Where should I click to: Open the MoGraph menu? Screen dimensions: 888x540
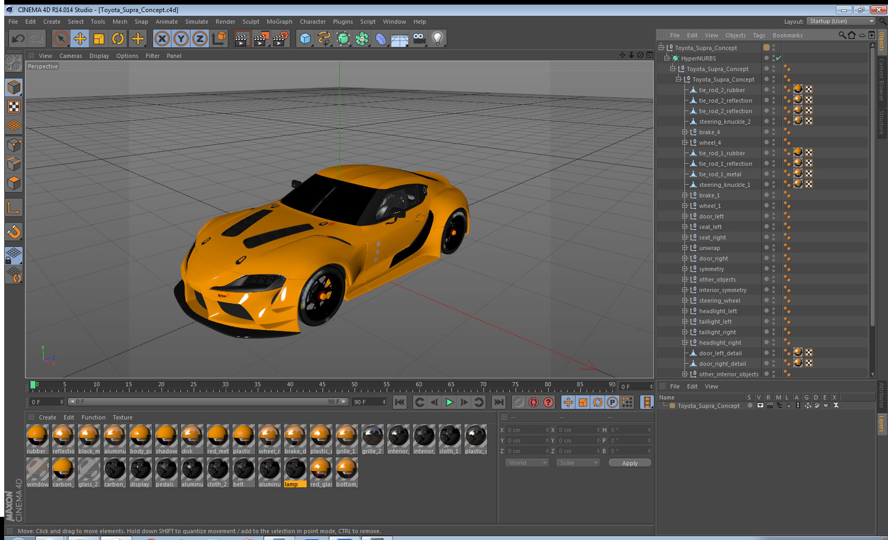279,22
